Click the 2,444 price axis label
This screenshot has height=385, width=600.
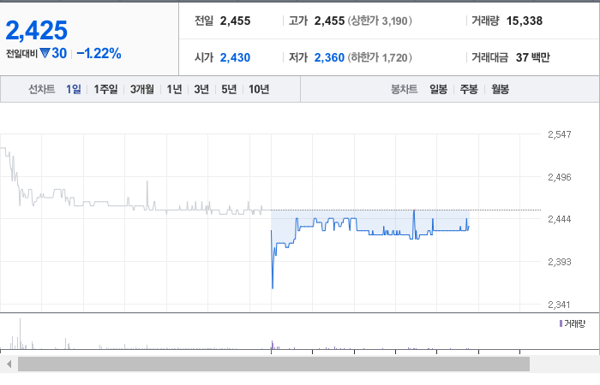tap(559, 219)
